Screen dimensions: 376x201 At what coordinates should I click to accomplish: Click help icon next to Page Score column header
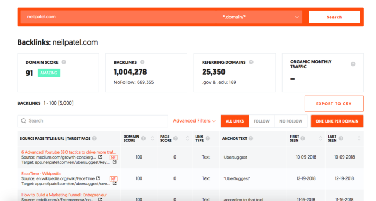pyautogui.click(x=176, y=138)
